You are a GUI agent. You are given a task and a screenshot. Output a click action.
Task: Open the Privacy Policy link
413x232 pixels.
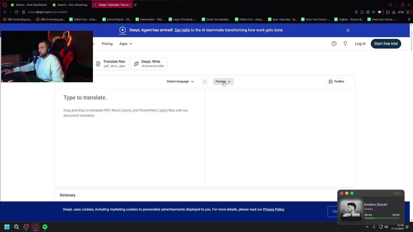tap(274, 209)
